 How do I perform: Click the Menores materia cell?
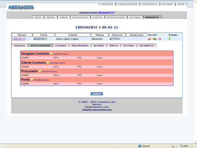[x=97, y=39]
